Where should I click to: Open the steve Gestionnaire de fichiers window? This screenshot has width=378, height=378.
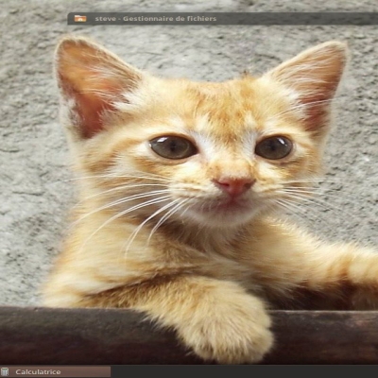tap(222, 19)
